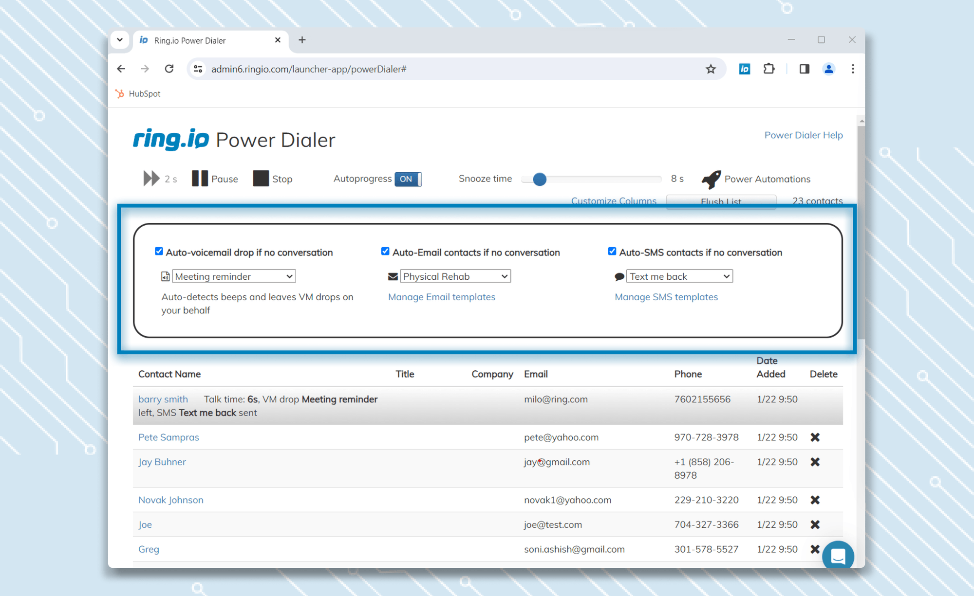The image size is (974, 596).
Task: Open the Physical Rehab email template dropdown
Action: 455,276
